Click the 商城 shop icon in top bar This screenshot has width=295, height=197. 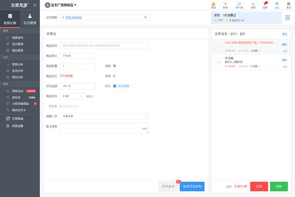213,5
